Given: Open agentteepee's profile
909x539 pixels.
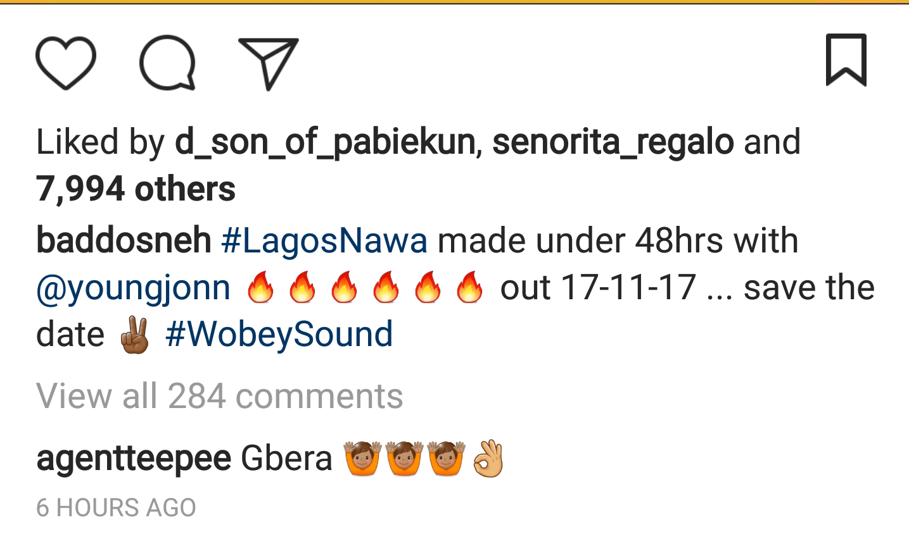Looking at the screenshot, I should 134,459.
